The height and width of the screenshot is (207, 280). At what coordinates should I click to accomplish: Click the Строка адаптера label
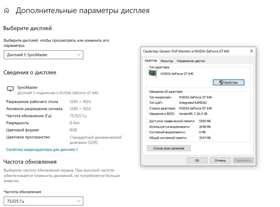162,108
